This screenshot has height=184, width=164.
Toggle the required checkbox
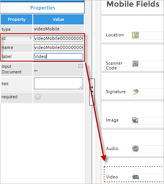[x=38, y=97]
